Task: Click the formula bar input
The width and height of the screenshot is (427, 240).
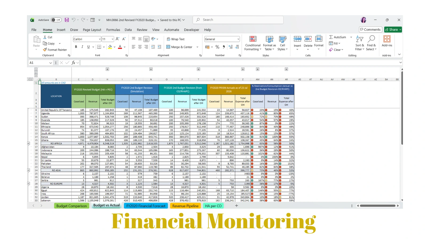Action: [240, 63]
